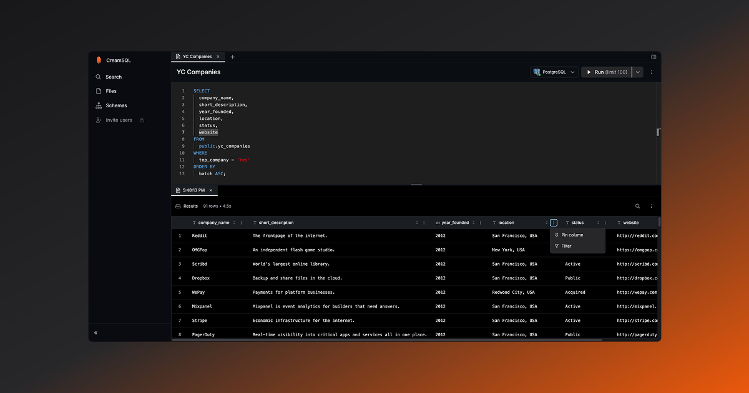Open the Schemas section
The image size is (749, 393).
115,105
